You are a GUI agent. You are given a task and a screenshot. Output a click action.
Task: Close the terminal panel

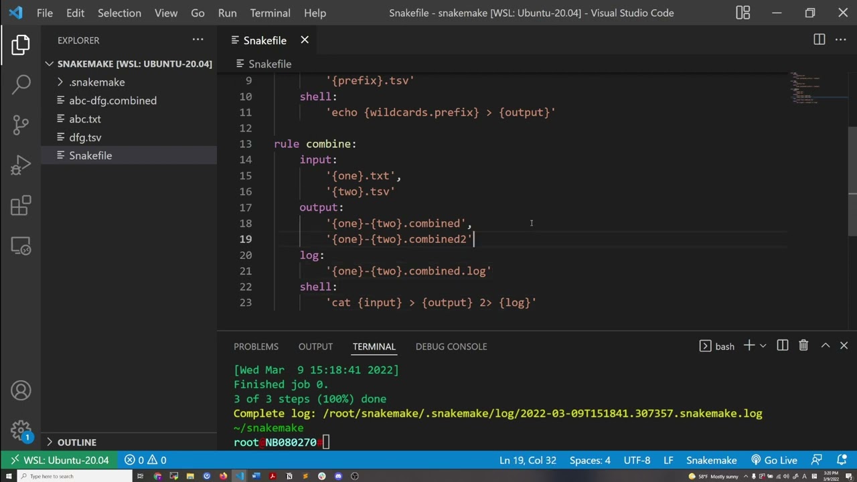[x=844, y=345]
